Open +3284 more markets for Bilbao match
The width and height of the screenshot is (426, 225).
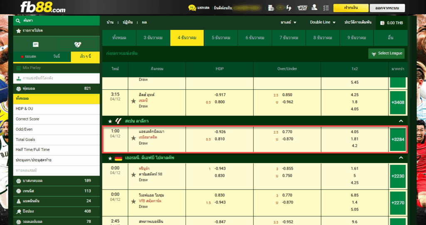(398, 139)
